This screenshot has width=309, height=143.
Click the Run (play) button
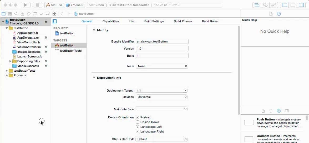tap(26, 5)
